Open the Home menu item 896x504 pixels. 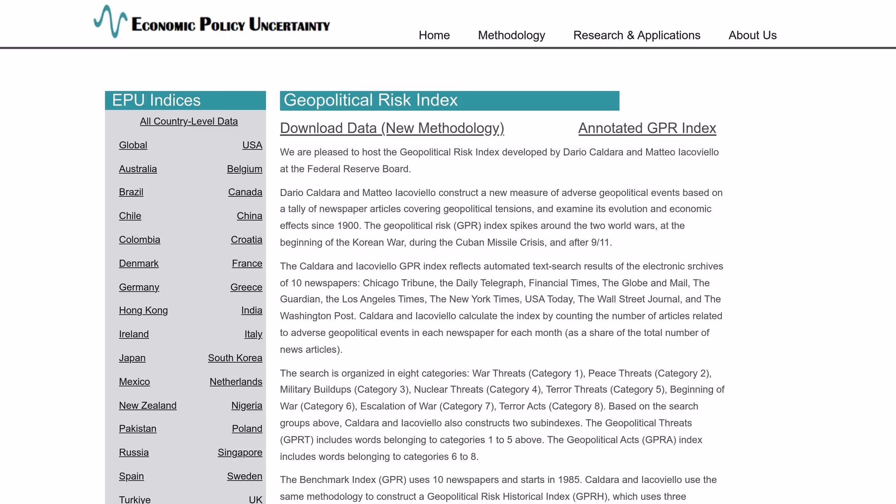[434, 35]
